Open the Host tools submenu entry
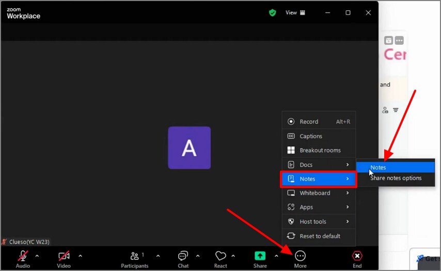441x271 pixels. click(319, 222)
